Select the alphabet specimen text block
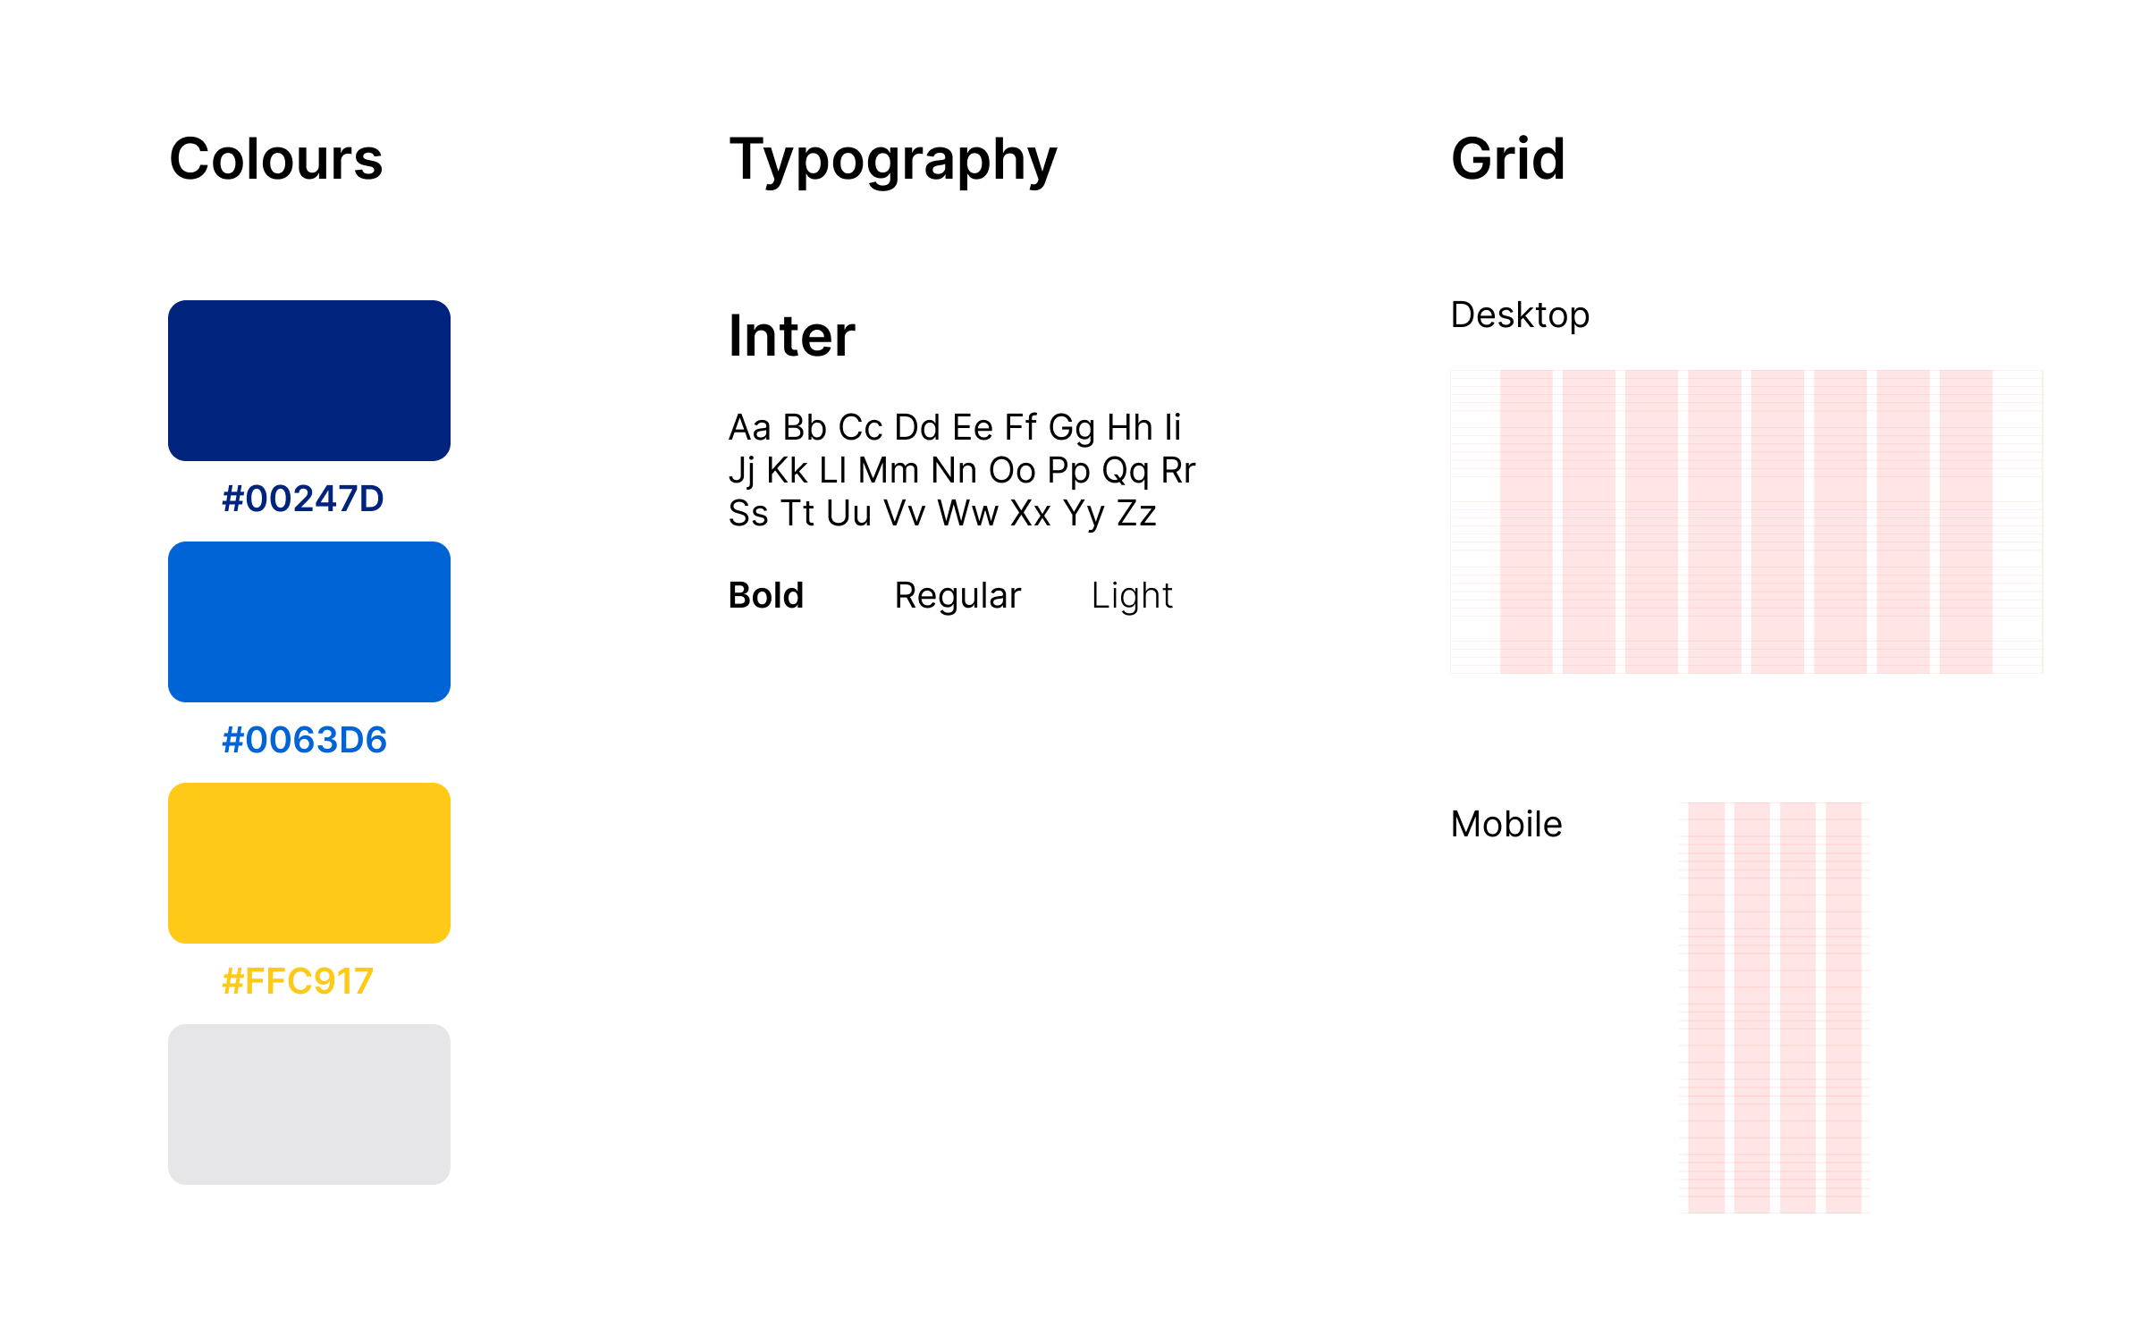2151x1335 pixels. (x=962, y=471)
